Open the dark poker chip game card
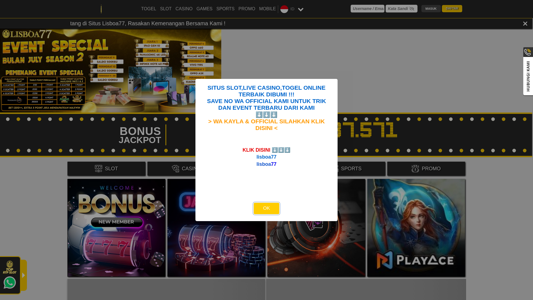 point(316,249)
